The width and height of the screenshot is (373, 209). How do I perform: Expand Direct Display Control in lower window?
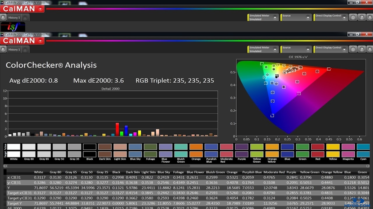pyautogui.click(x=344, y=50)
